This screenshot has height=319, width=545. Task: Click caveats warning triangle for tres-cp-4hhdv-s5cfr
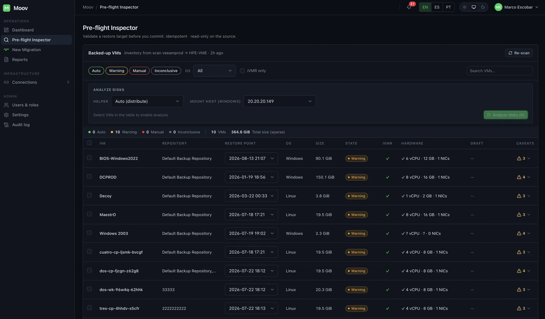(x=519, y=308)
